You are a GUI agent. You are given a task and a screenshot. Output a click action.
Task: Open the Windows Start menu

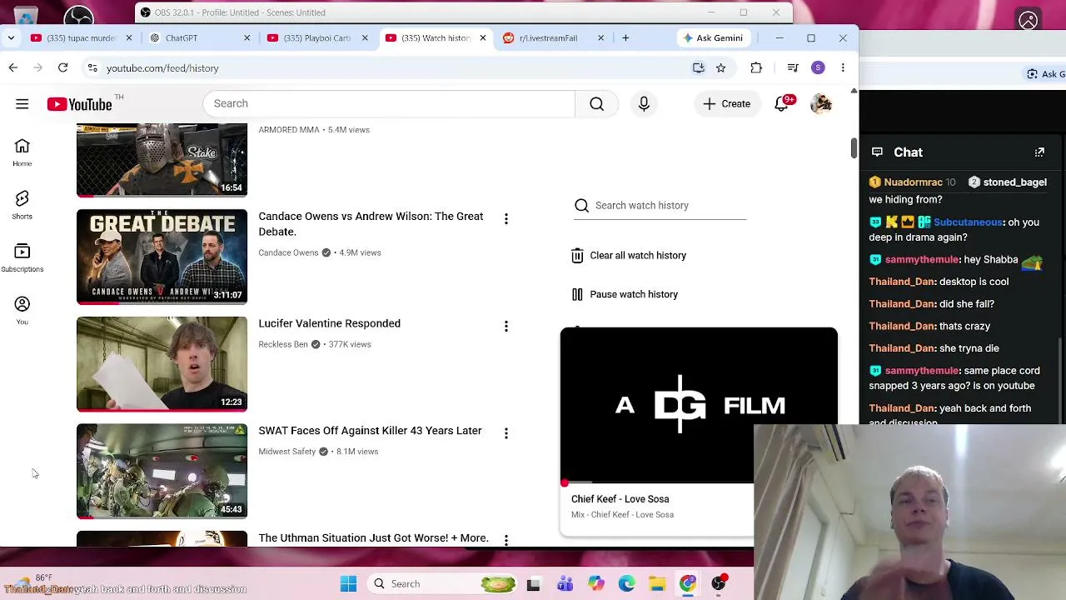348,584
